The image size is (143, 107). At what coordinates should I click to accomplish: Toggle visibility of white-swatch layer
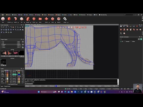[10, 78]
